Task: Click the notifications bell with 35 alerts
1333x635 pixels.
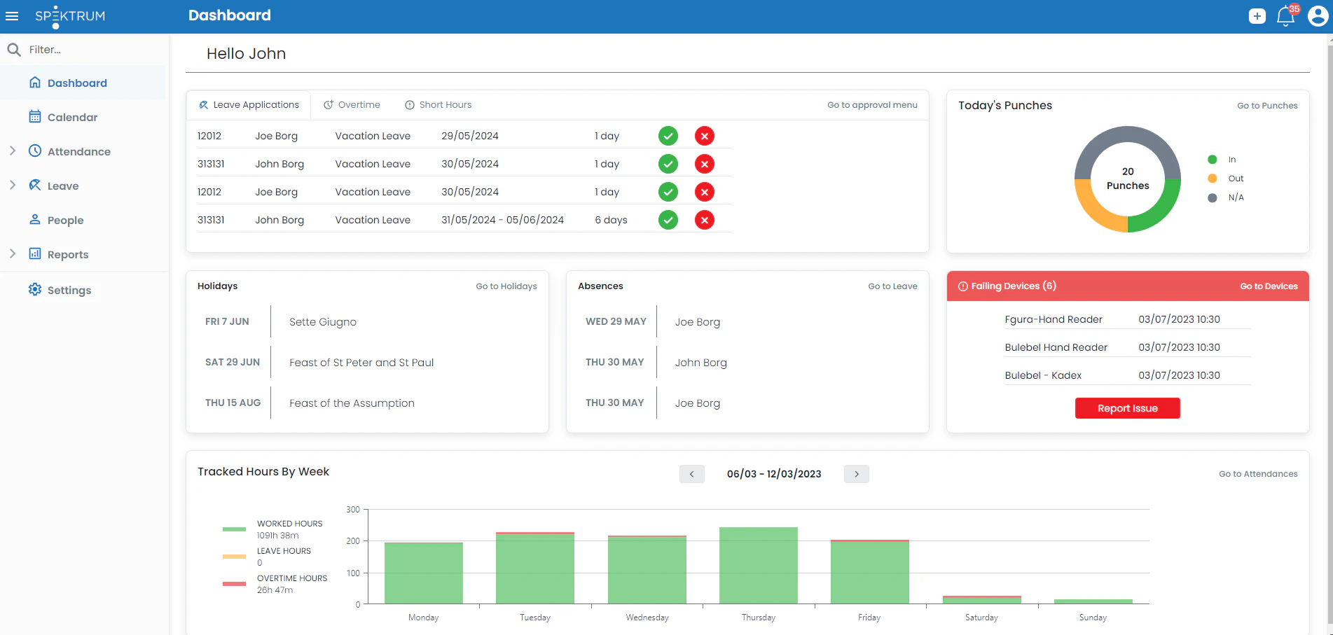Action: 1285,16
